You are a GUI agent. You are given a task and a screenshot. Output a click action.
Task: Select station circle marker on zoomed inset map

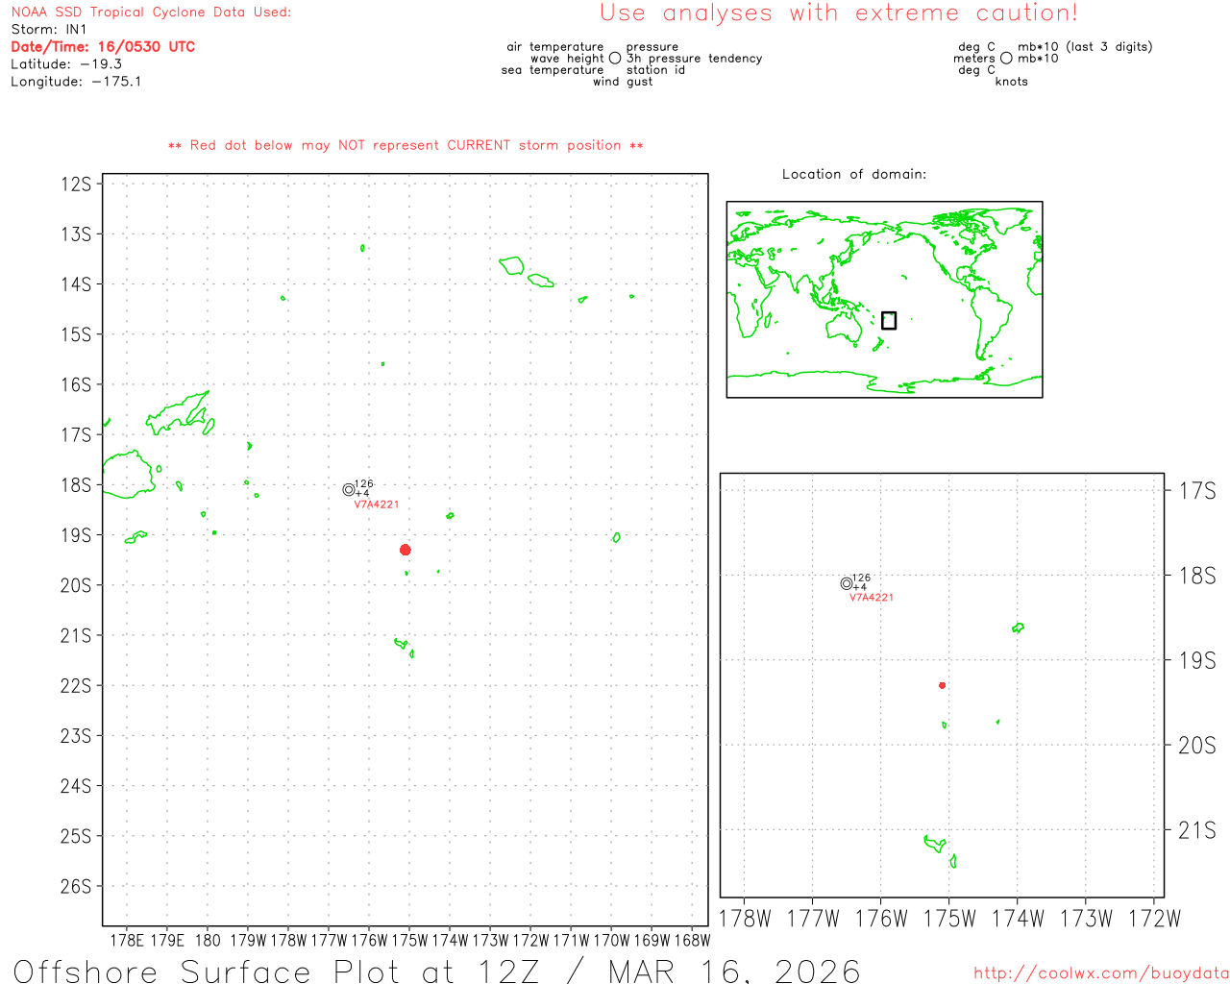tap(847, 583)
